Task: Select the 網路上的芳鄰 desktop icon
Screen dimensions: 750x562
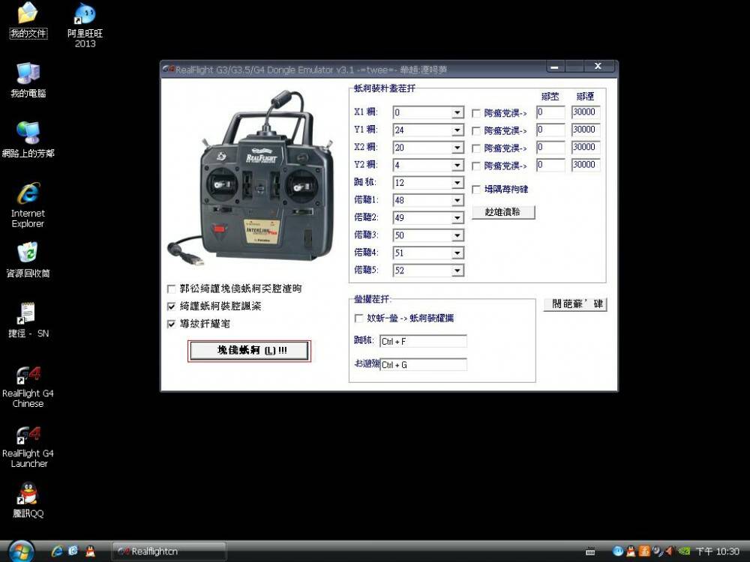Action: tap(28, 139)
